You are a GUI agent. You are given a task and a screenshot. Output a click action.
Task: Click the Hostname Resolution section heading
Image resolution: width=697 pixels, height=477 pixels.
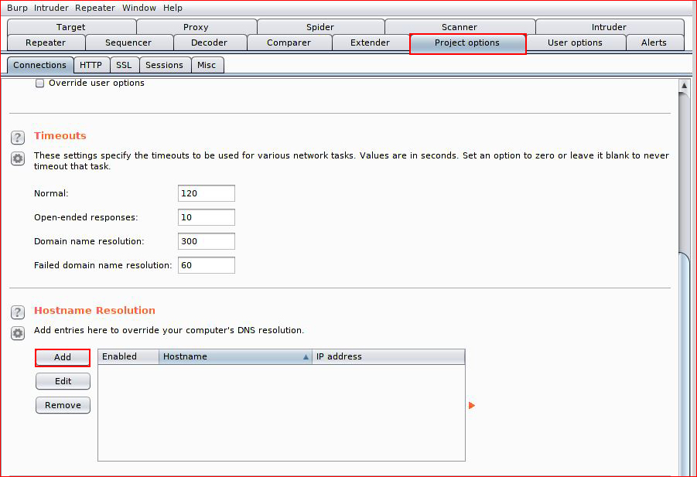[x=94, y=310]
